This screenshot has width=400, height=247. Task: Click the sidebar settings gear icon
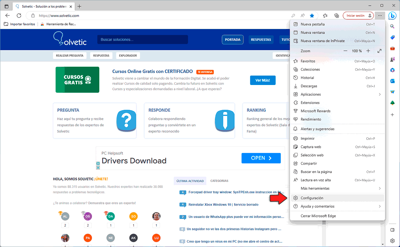393,241
